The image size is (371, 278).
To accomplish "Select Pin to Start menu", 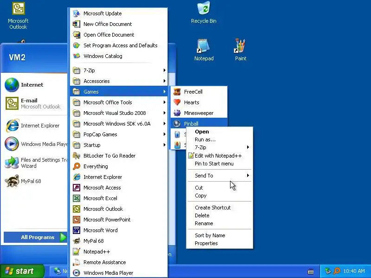I will tap(219, 164).
